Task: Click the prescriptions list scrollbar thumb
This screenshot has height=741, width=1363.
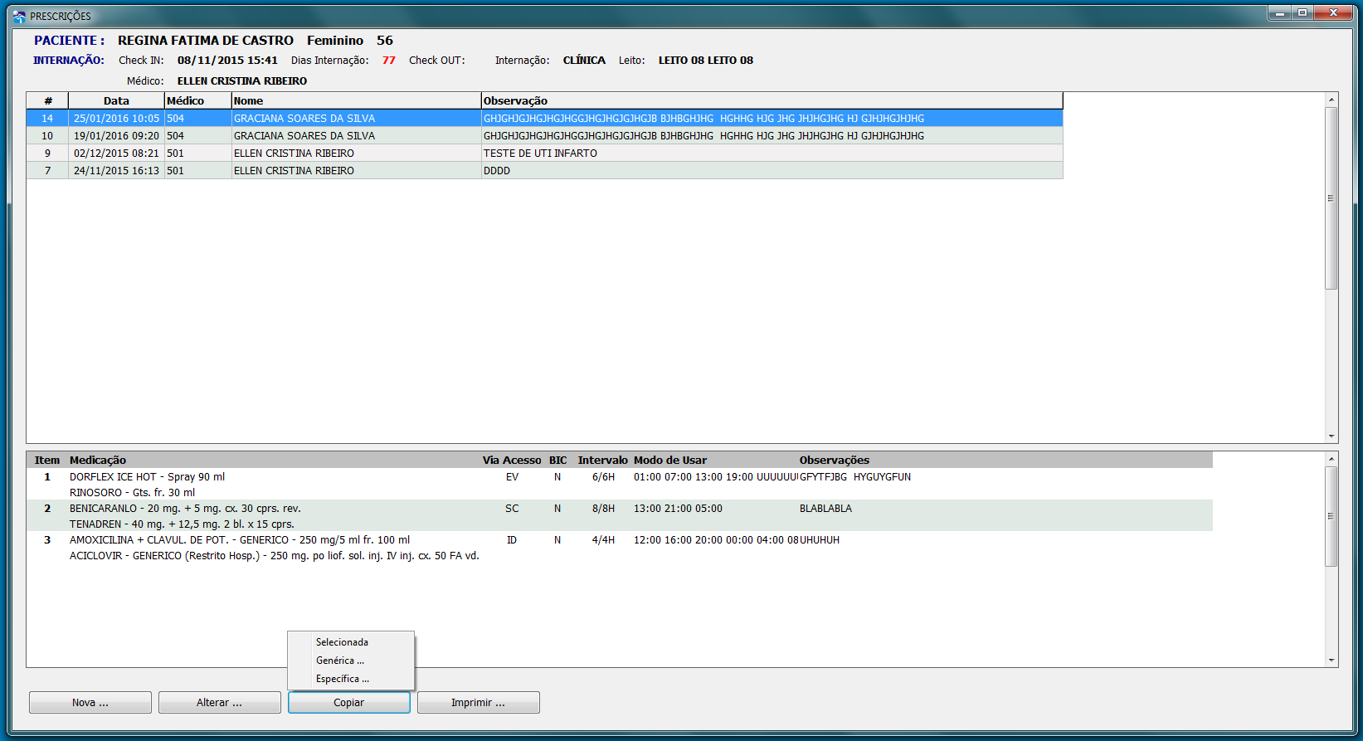Action: (x=1331, y=198)
